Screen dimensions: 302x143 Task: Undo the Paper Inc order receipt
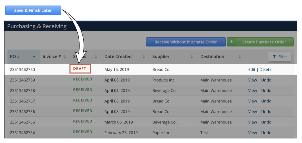point(266,133)
